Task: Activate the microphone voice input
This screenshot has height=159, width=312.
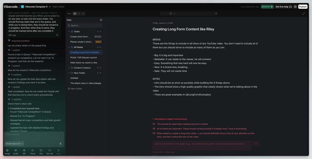Action: point(61,143)
